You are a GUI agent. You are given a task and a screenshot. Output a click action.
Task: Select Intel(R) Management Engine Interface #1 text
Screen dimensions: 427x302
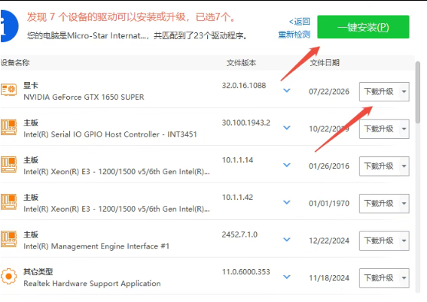click(96, 246)
